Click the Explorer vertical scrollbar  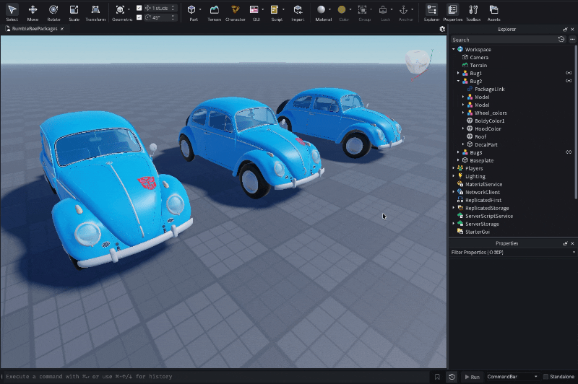(x=576, y=122)
